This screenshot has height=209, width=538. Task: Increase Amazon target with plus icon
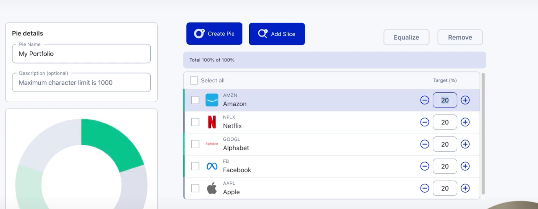click(x=465, y=100)
